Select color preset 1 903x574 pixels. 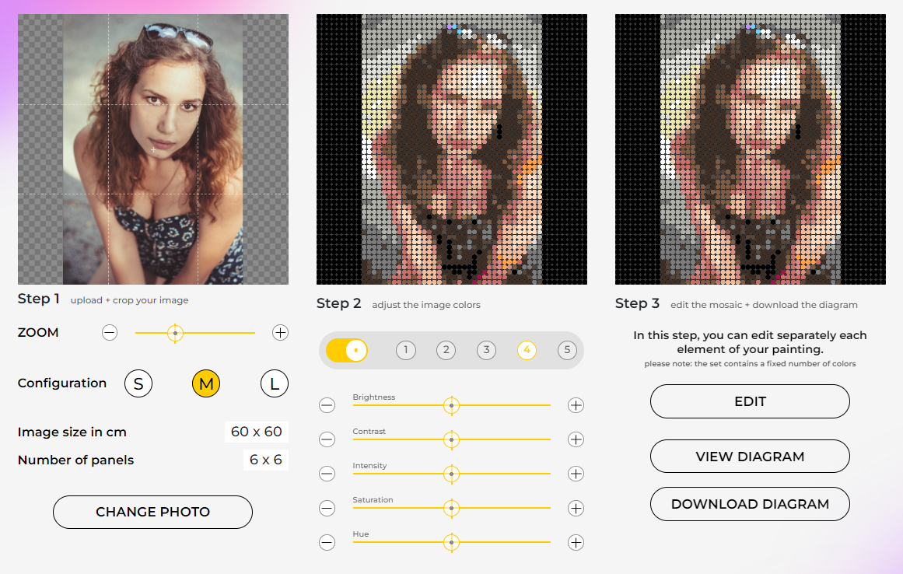click(406, 350)
